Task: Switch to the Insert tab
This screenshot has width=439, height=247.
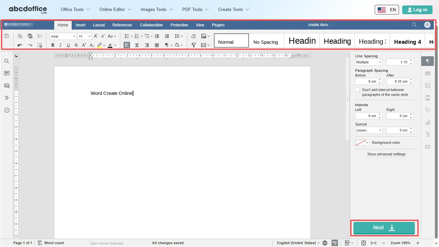Action: [x=80, y=25]
